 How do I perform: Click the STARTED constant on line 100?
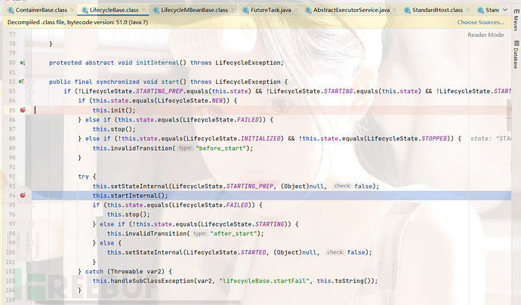[253, 252]
